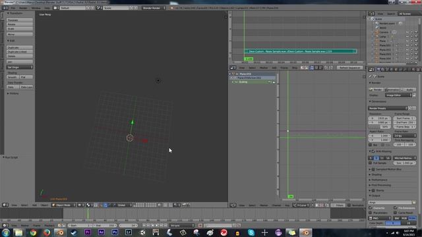Click the Rotate button in the tool shelf

[20, 24]
